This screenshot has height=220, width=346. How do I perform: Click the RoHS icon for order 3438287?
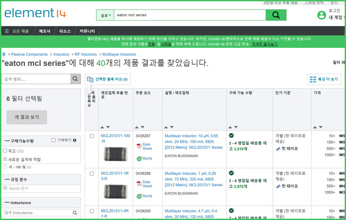coord(139,158)
